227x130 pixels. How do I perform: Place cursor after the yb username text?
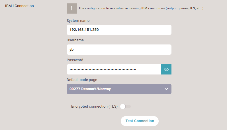74,50
